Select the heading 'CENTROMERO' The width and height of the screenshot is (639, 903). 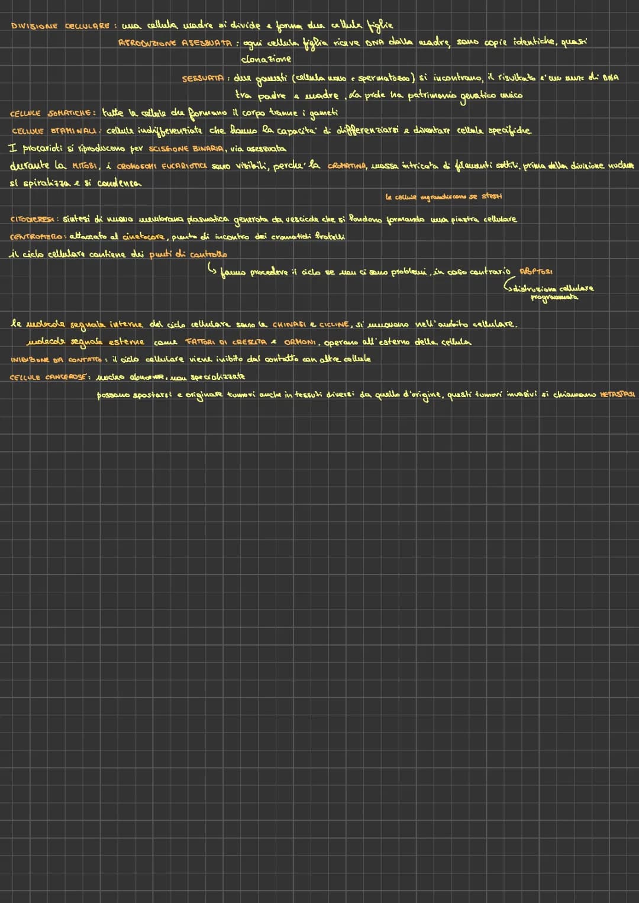click(x=37, y=237)
